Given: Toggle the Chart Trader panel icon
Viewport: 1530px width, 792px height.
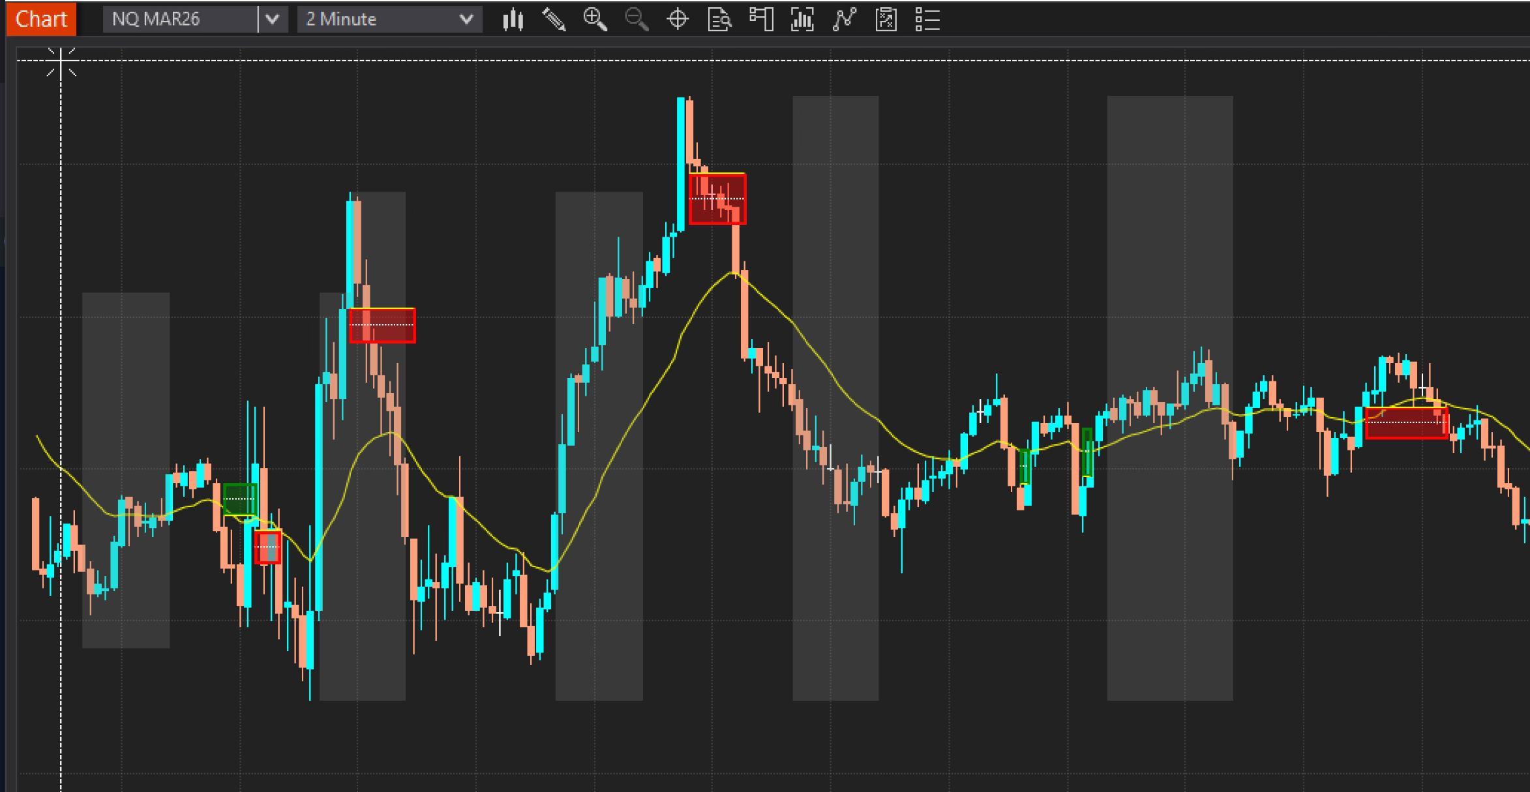Looking at the screenshot, I should [x=760, y=20].
